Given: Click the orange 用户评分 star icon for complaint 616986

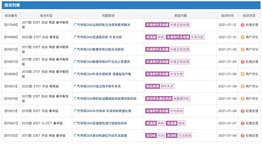Looking at the screenshot, I should (243, 37).
